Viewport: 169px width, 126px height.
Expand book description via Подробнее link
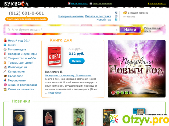click(x=55, y=93)
